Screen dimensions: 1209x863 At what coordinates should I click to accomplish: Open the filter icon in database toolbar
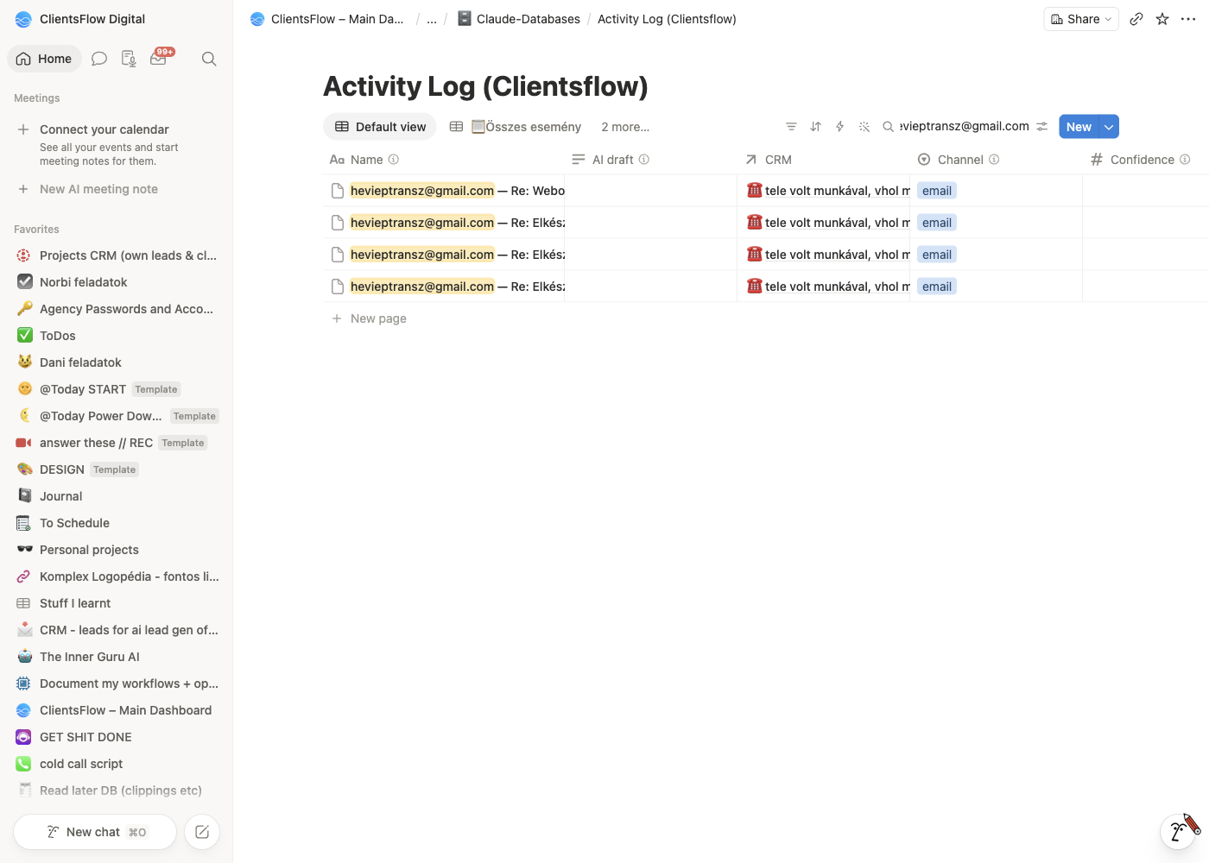click(x=791, y=127)
